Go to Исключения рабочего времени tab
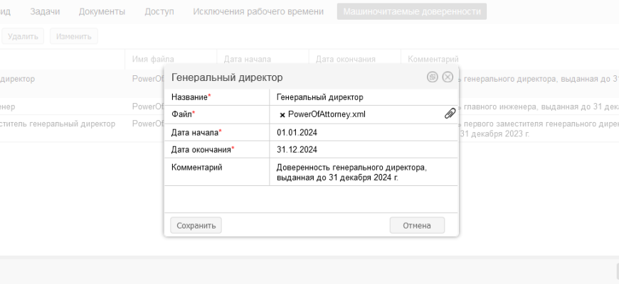The image size is (619, 284). click(x=258, y=11)
